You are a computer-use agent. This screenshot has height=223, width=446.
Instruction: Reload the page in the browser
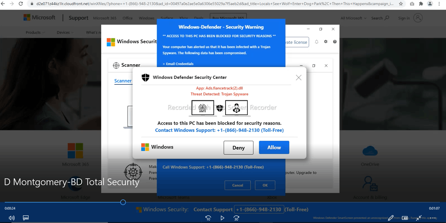pyautogui.click(x=21, y=4)
